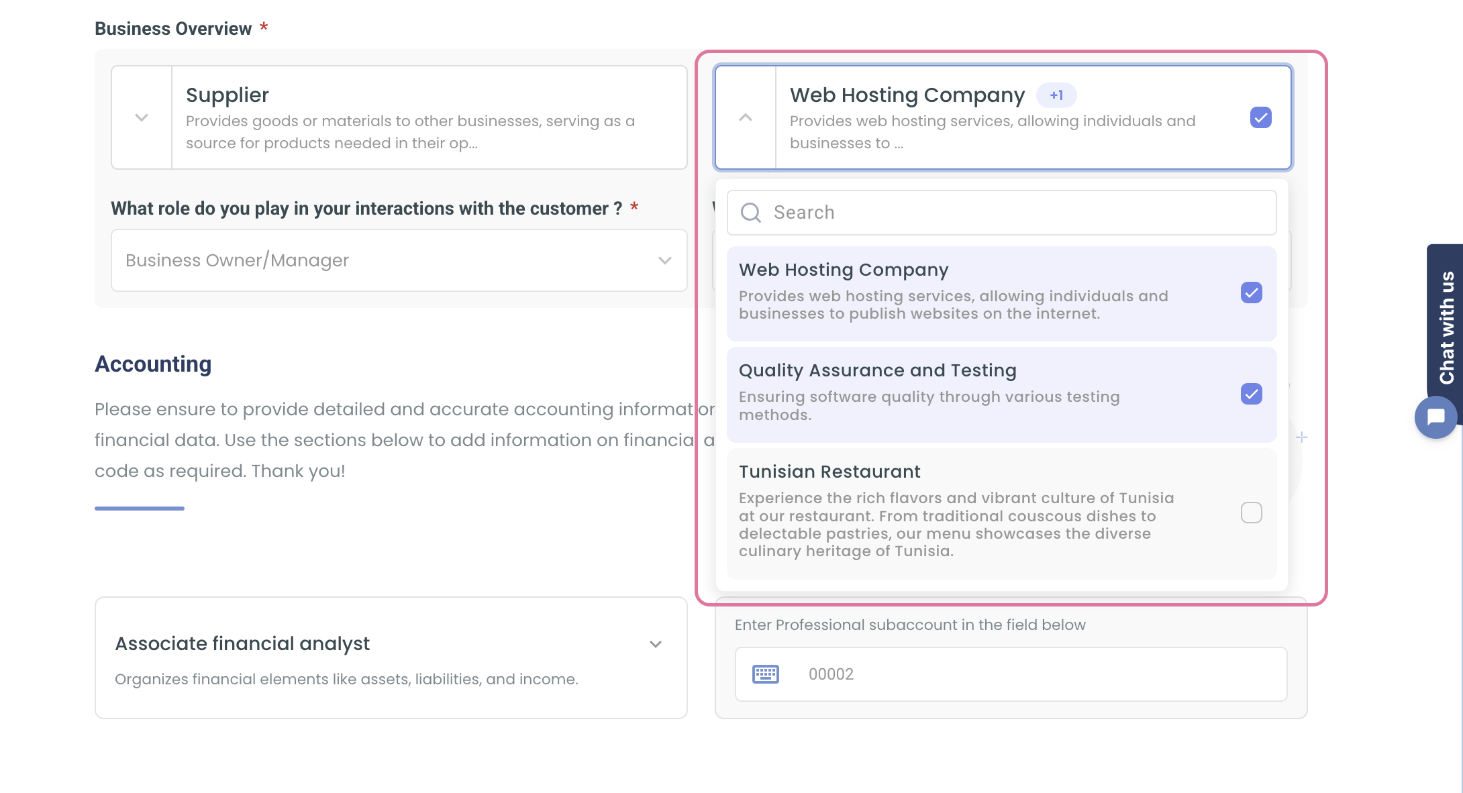Collapse the Web Hosting Company dropdown
Image resolution: width=1463 pixels, height=793 pixels.
pyautogui.click(x=746, y=117)
